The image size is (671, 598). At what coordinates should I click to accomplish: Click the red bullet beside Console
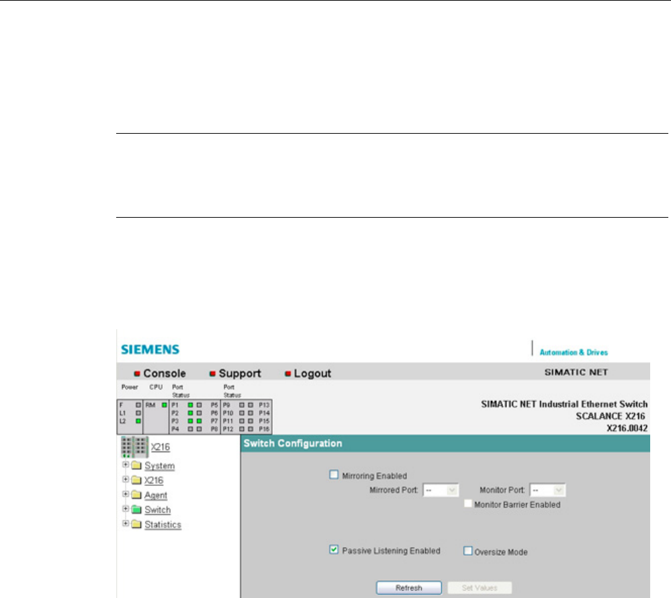137,374
